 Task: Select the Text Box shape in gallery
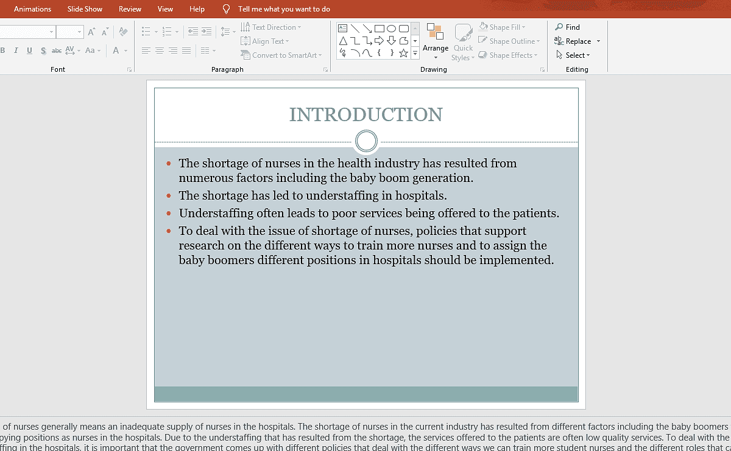click(x=342, y=28)
